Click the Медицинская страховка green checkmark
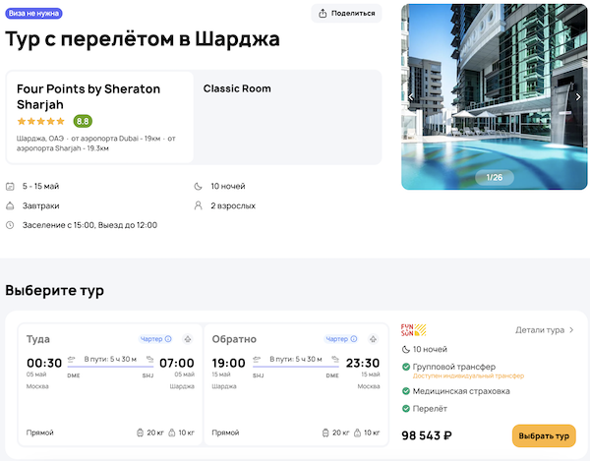 click(x=406, y=391)
